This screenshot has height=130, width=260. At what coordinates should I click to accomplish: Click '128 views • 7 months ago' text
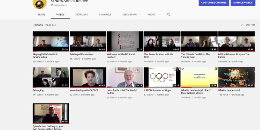coord(231,95)
